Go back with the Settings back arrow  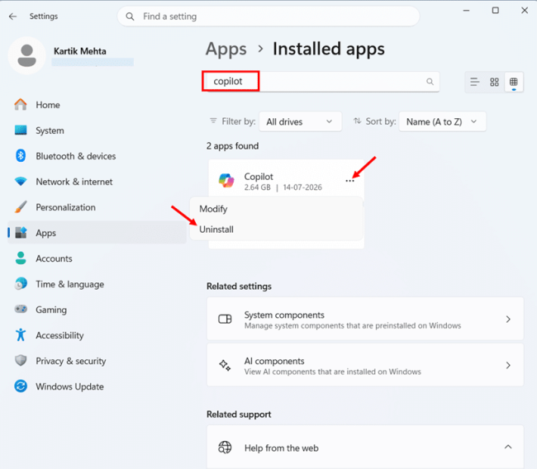[x=12, y=17]
